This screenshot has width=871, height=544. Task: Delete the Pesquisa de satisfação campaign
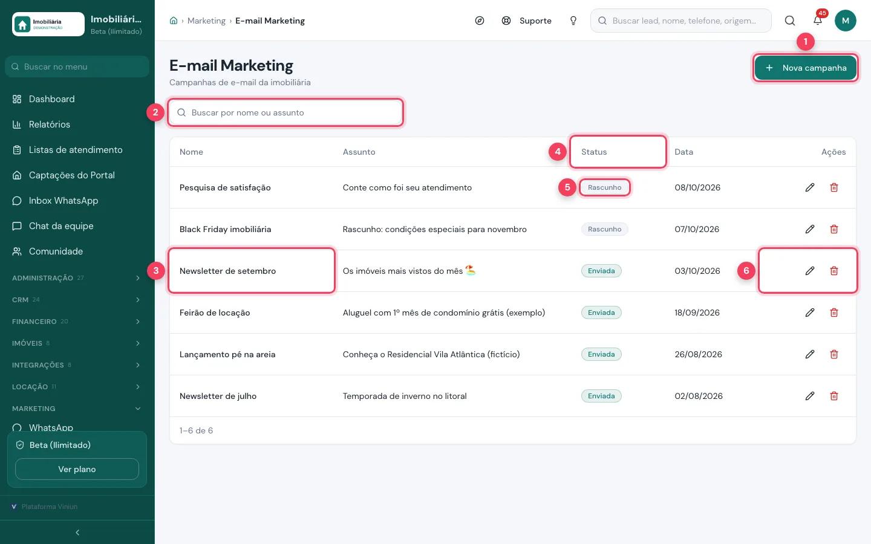pos(834,187)
